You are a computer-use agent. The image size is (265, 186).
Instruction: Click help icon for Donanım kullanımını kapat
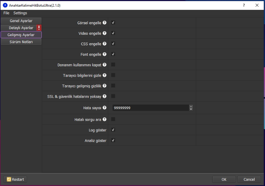(104, 65)
